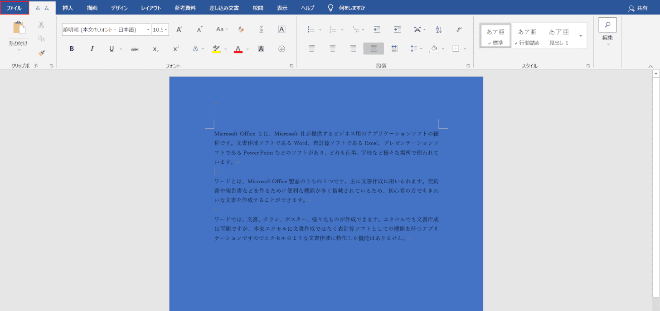Click the text effects outlined A icon
Image resolution: width=660 pixels, height=311 pixels.
click(195, 49)
